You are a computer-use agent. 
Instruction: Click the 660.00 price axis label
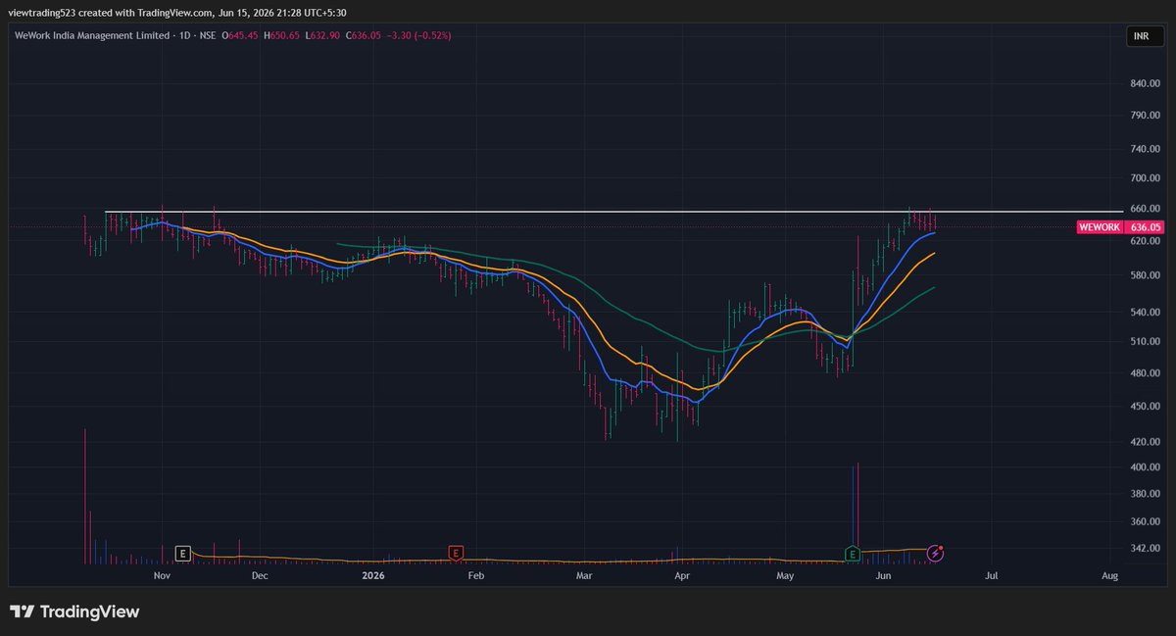pyautogui.click(x=1145, y=209)
